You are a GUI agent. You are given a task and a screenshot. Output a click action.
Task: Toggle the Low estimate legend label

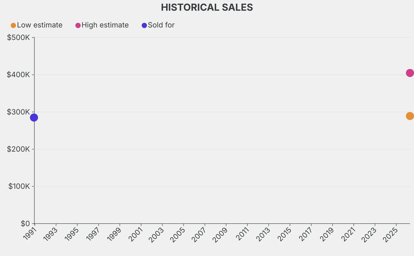coord(40,25)
